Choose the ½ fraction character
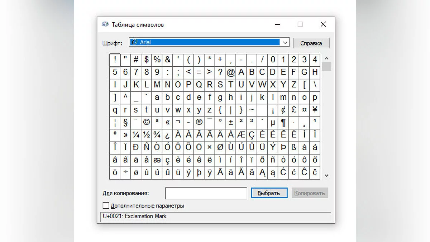 (146, 135)
